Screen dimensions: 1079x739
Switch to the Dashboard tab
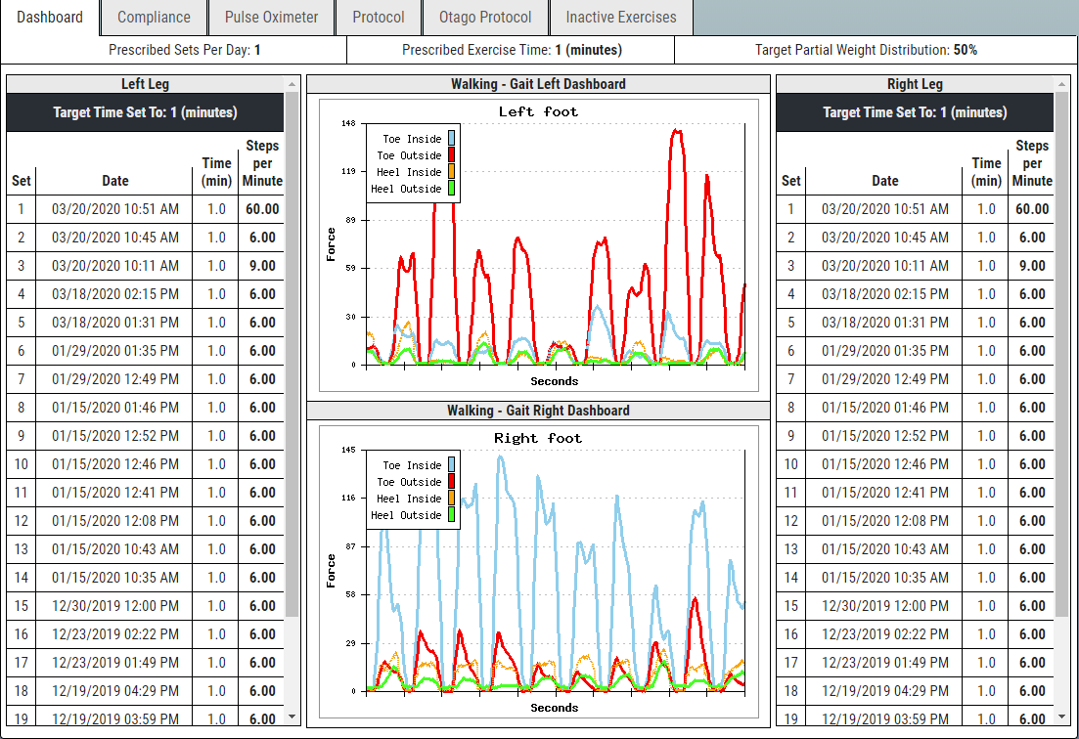point(50,18)
